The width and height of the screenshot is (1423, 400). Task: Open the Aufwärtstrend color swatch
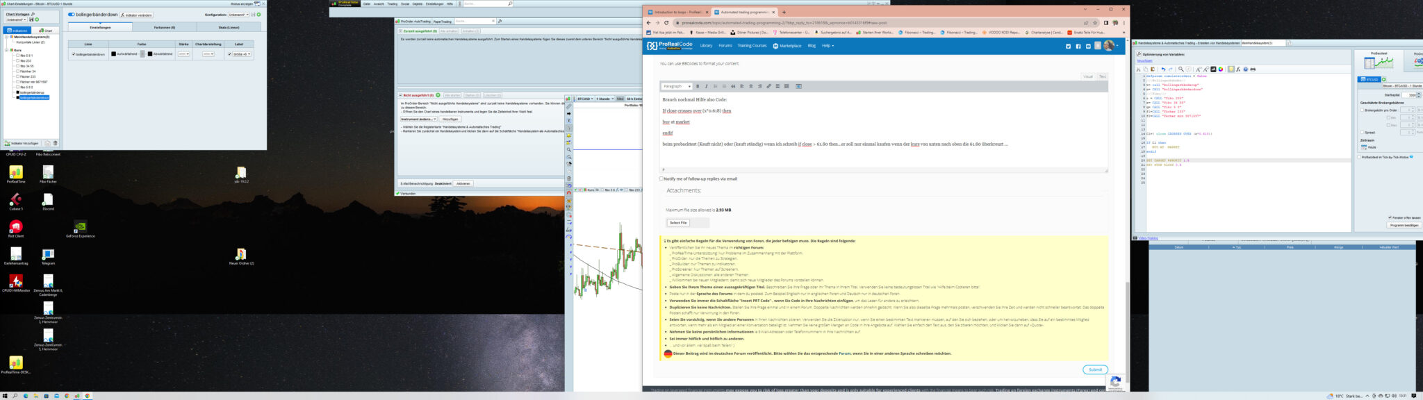click(x=114, y=53)
